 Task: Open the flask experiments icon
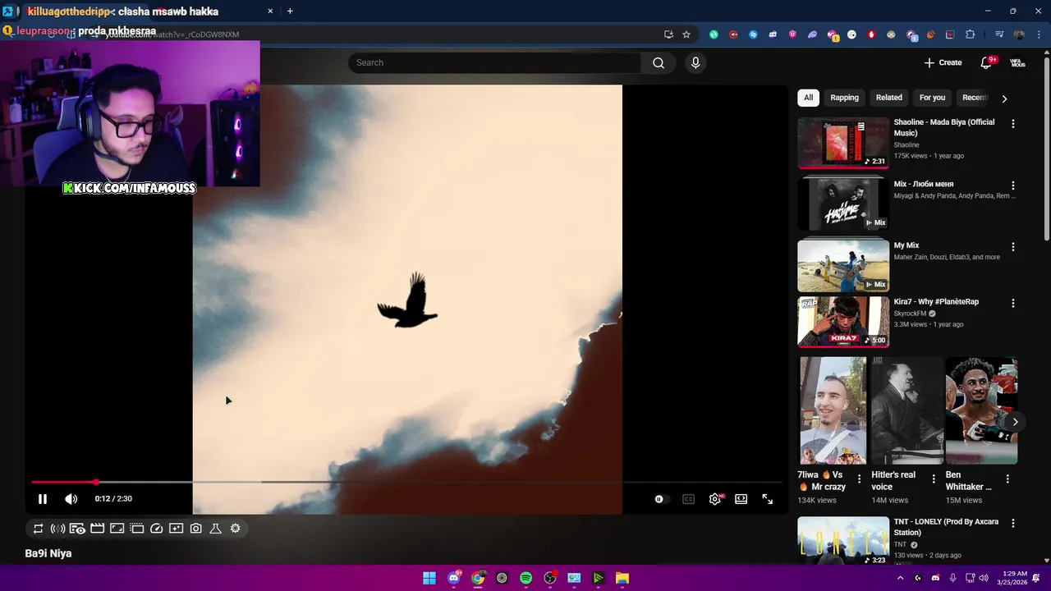coord(215,529)
